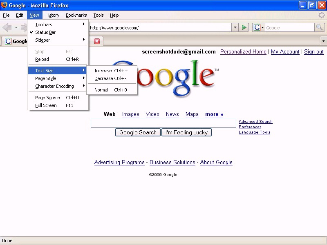
Task: Expand the Page Style submenu
Action: 58,78
